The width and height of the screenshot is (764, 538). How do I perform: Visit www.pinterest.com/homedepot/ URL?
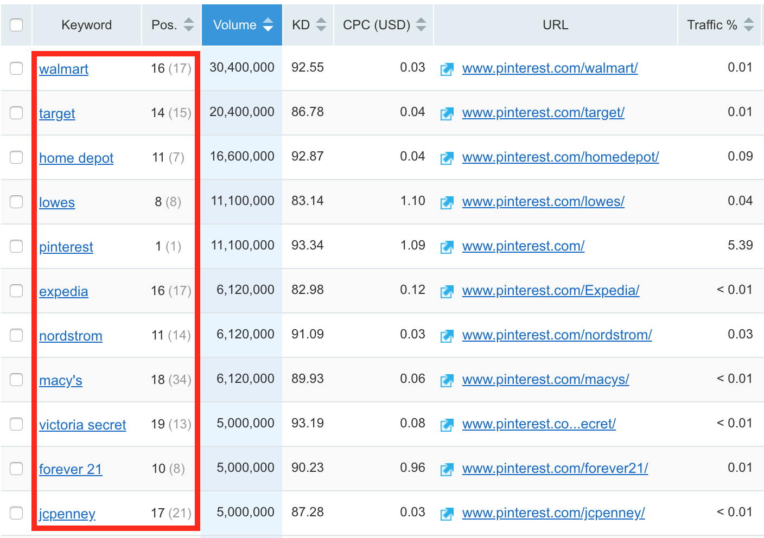point(561,157)
